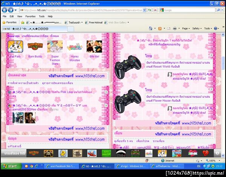Viewport: 226px width, 177px height.
Task: Open the Tools menu in menu bar
Action: [x=42, y=16]
